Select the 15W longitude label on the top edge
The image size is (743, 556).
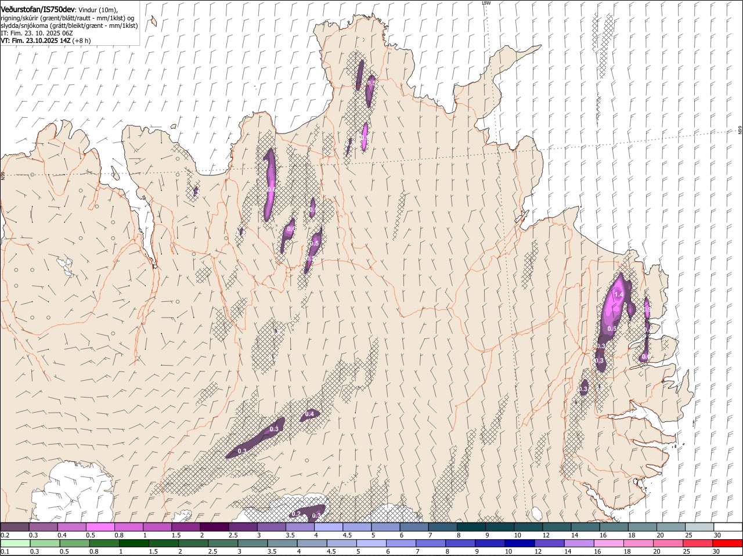click(x=486, y=3)
